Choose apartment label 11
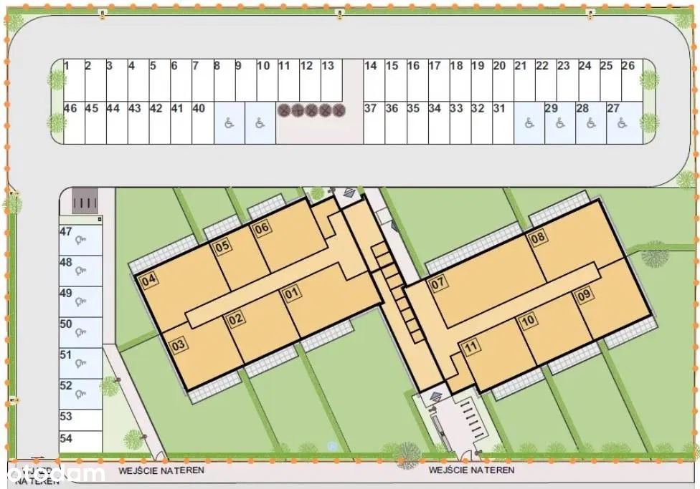The width and height of the screenshot is (700, 489). 471,348
